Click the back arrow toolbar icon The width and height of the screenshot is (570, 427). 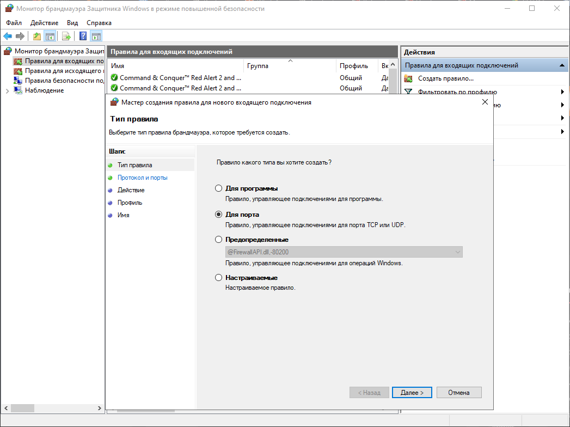[8, 36]
